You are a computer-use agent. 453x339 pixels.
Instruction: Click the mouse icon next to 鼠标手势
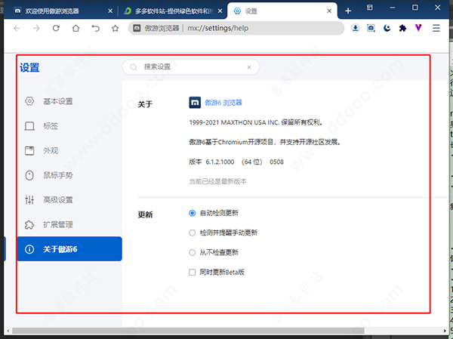pyautogui.click(x=29, y=175)
